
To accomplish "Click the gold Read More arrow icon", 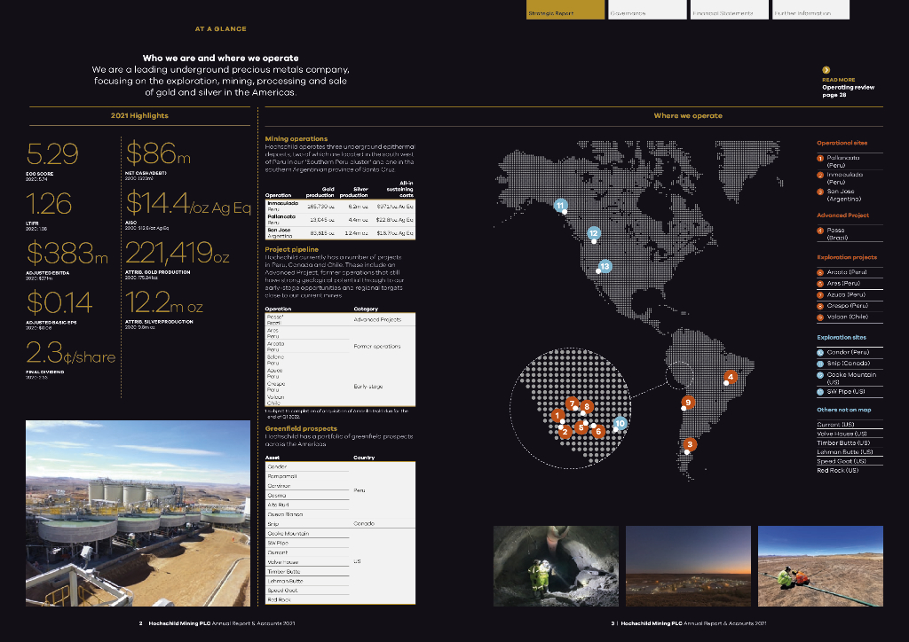I will pos(826,70).
